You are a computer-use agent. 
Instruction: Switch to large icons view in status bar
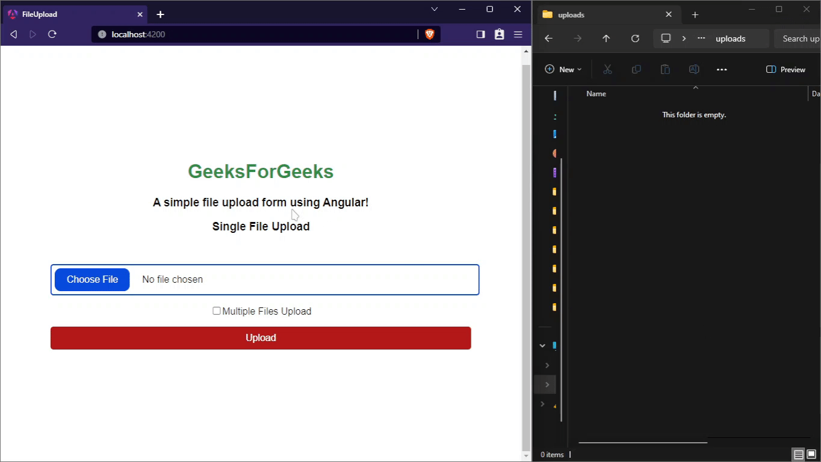coord(811,455)
